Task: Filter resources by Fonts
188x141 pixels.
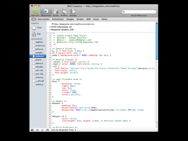Action: [x=96, y=19]
